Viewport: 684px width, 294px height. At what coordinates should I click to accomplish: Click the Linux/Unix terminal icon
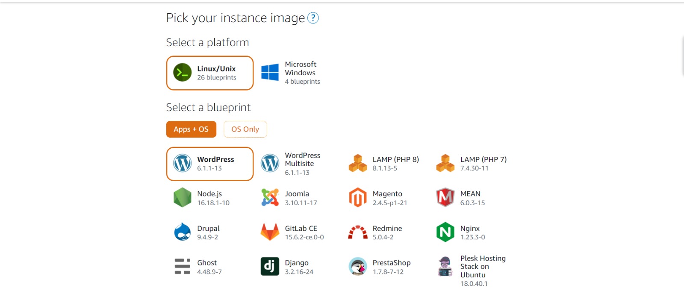(x=183, y=73)
